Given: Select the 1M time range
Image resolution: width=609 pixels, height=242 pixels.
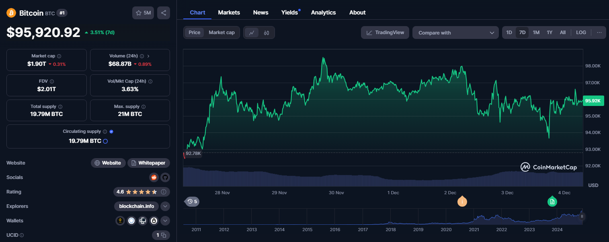Looking at the screenshot, I should pyautogui.click(x=536, y=33).
